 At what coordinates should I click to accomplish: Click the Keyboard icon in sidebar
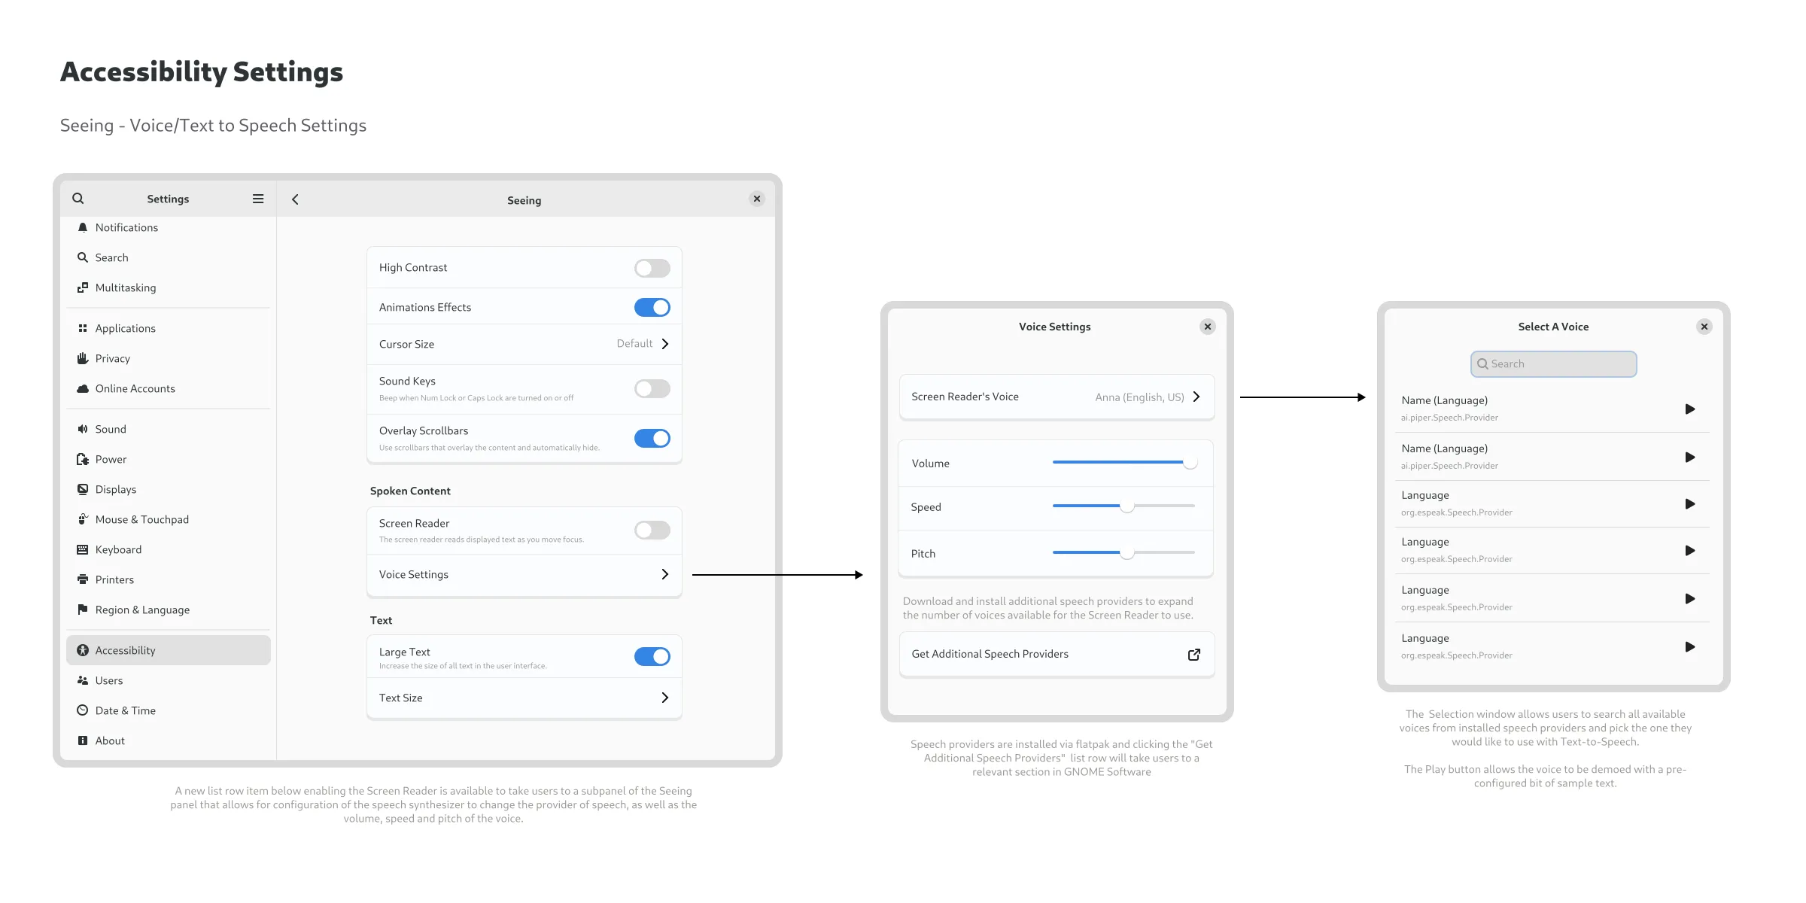[83, 549]
